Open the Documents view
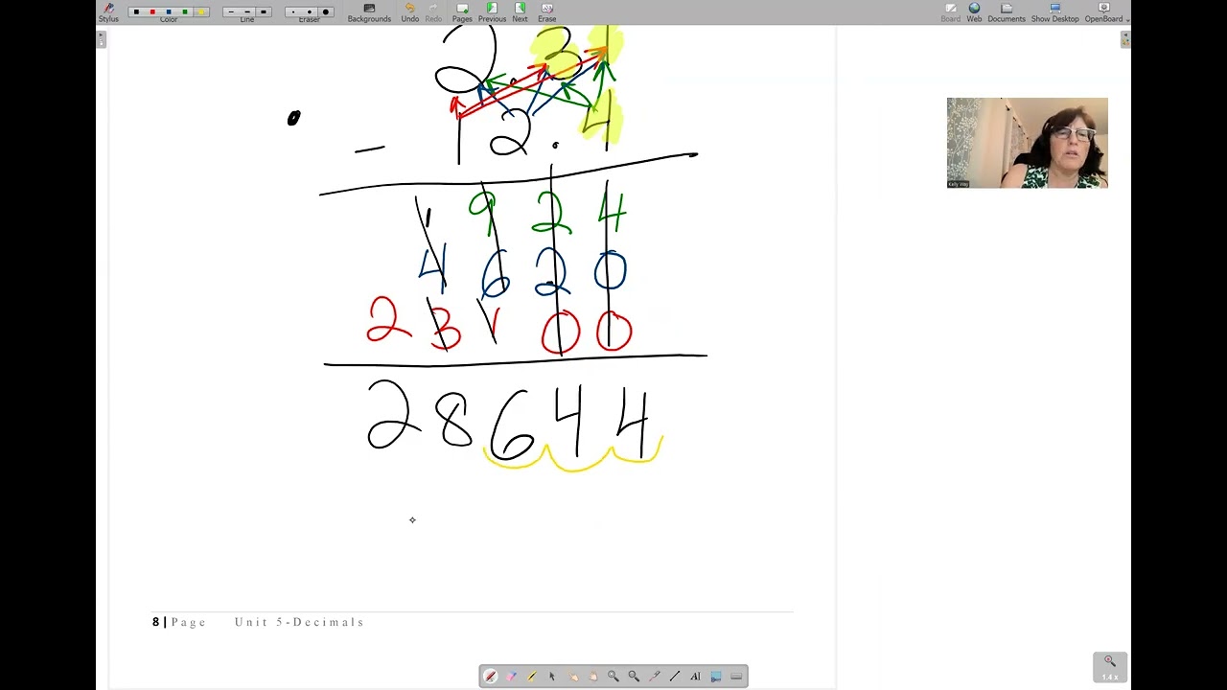The height and width of the screenshot is (690, 1227). point(1007,11)
